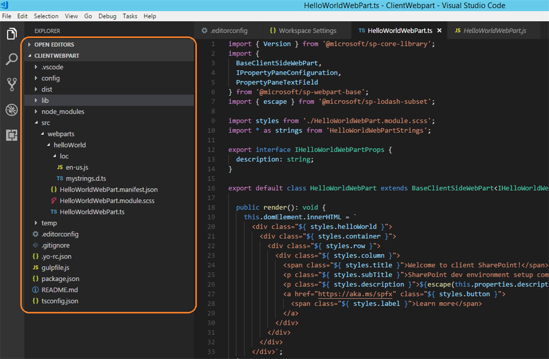This screenshot has height=359, width=549.
Task: Collapse the src folder
Action: (46, 123)
